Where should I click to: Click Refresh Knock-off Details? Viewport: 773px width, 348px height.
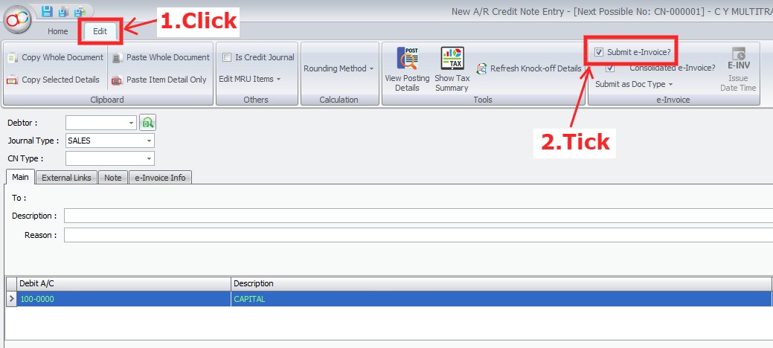coord(528,68)
